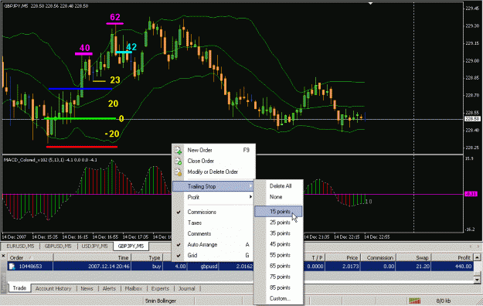Click the Terminal panel close X button
Screen dimensions: 483x306
pos(3,256)
